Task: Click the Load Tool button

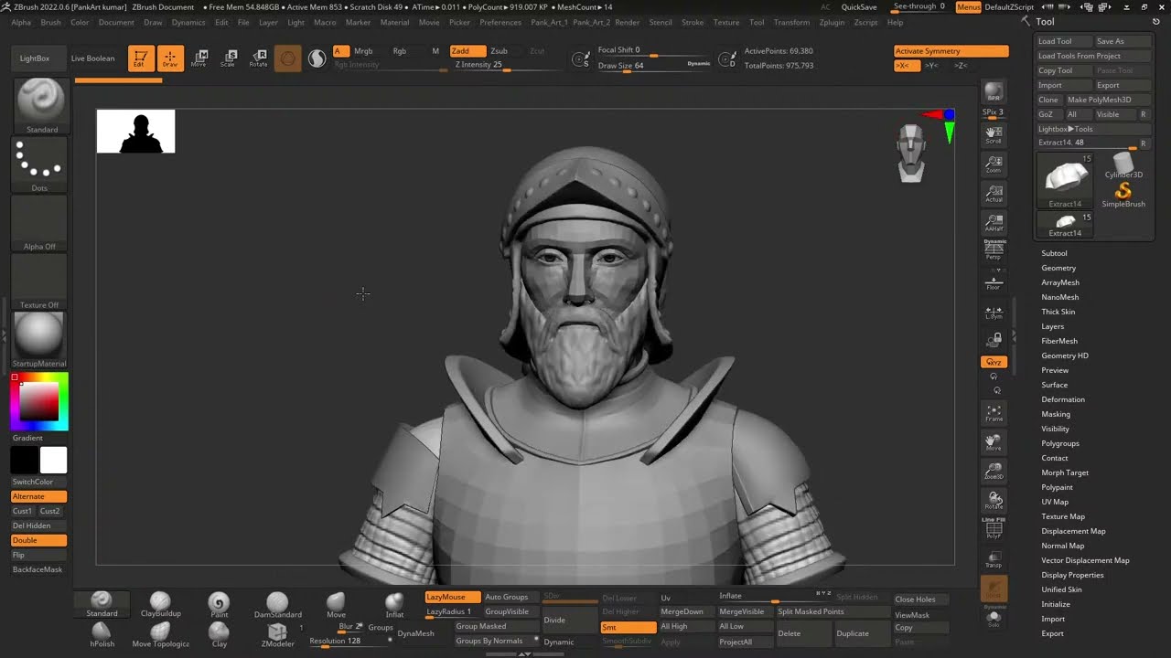Action: point(1063,41)
